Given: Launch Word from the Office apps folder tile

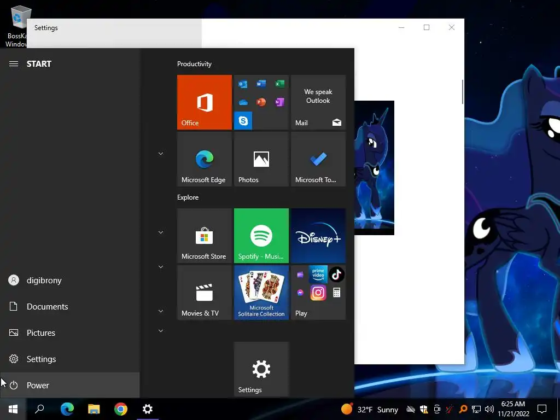Looking at the screenshot, I should (x=261, y=84).
